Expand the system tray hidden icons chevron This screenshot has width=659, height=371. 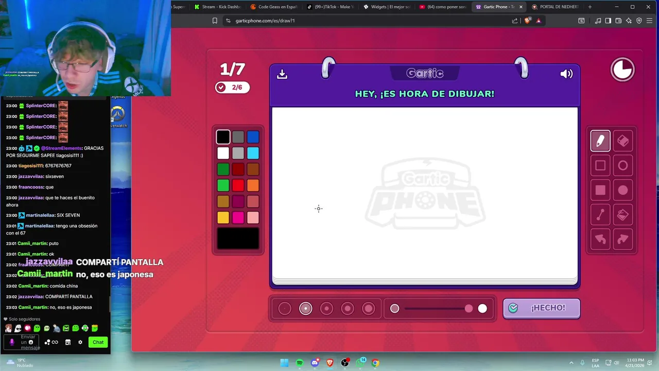pos(571,363)
